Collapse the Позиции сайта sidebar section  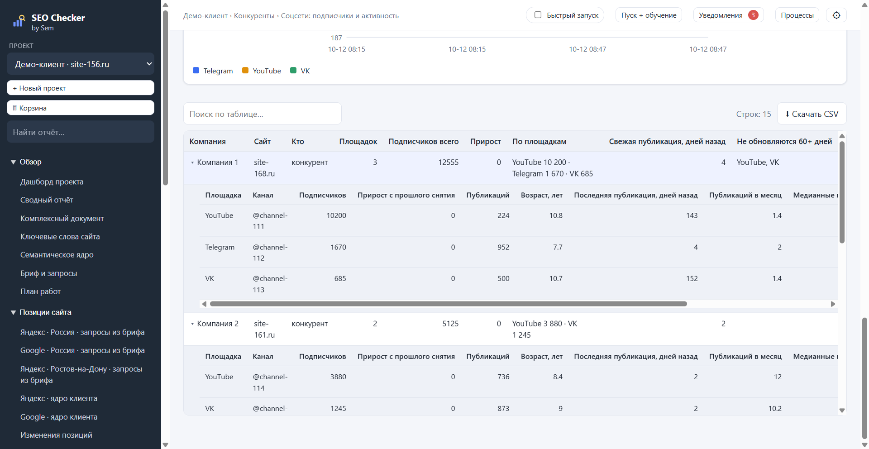(13, 312)
